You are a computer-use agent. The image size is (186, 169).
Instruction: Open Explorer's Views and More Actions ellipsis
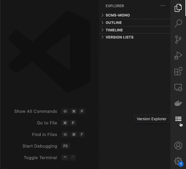163,6
